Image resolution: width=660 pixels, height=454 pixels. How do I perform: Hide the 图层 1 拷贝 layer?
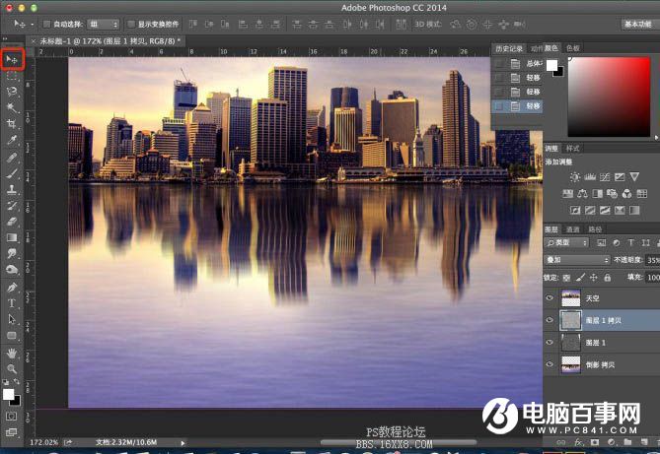(x=550, y=320)
